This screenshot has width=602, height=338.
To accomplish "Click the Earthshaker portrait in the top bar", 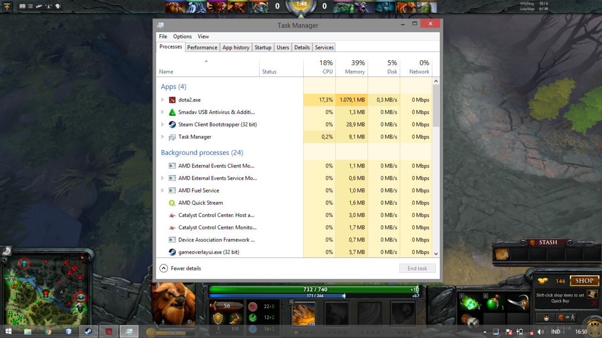I will point(175,7).
